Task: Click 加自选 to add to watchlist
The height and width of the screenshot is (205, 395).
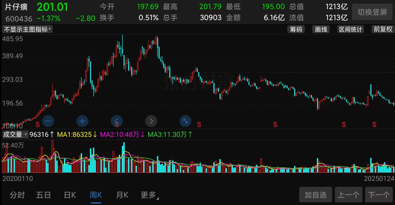Action: 316,195
